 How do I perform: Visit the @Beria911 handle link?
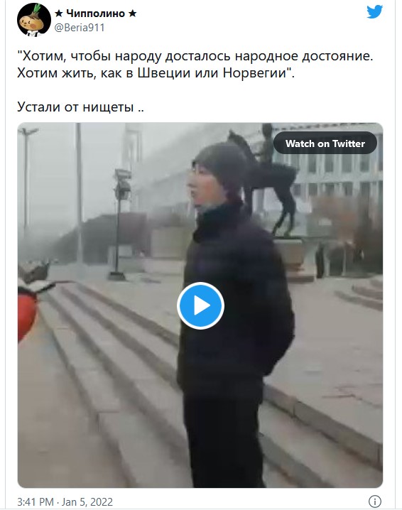click(x=80, y=28)
